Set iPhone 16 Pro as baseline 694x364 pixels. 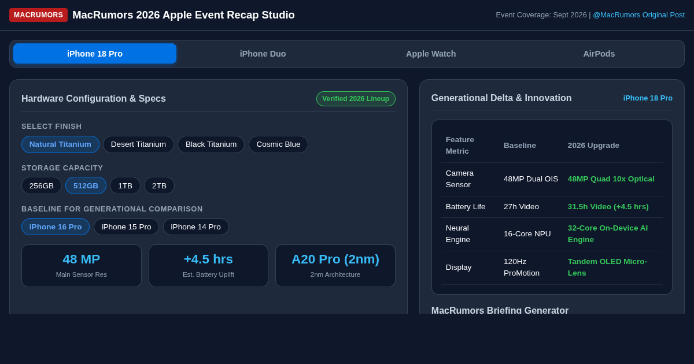point(56,226)
